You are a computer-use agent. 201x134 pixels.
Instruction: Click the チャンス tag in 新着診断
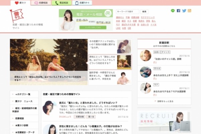[x=165, y=52]
